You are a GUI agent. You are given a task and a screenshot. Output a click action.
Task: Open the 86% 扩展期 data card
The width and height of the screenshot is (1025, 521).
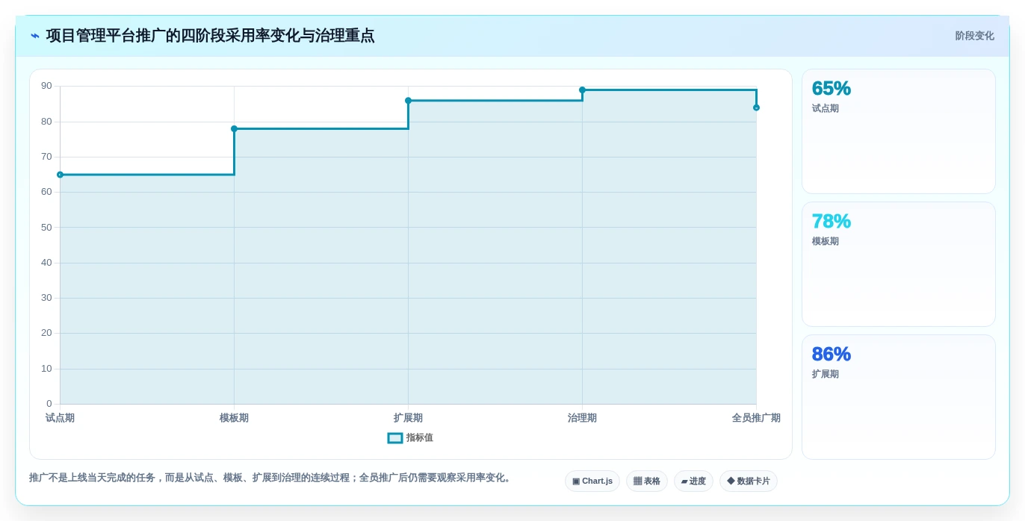[899, 397]
